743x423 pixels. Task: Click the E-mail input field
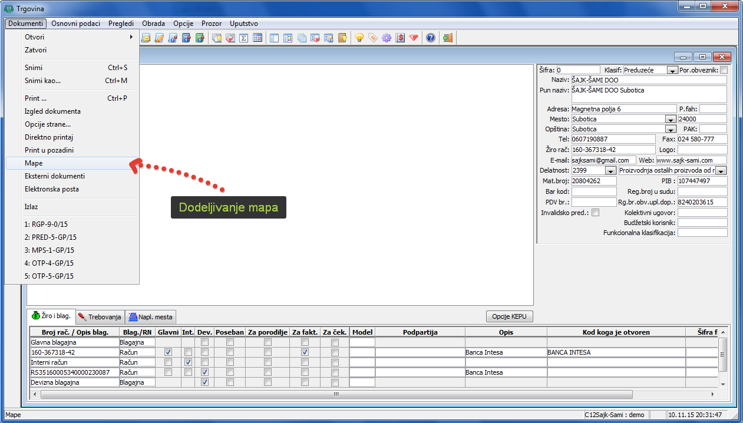tap(603, 160)
